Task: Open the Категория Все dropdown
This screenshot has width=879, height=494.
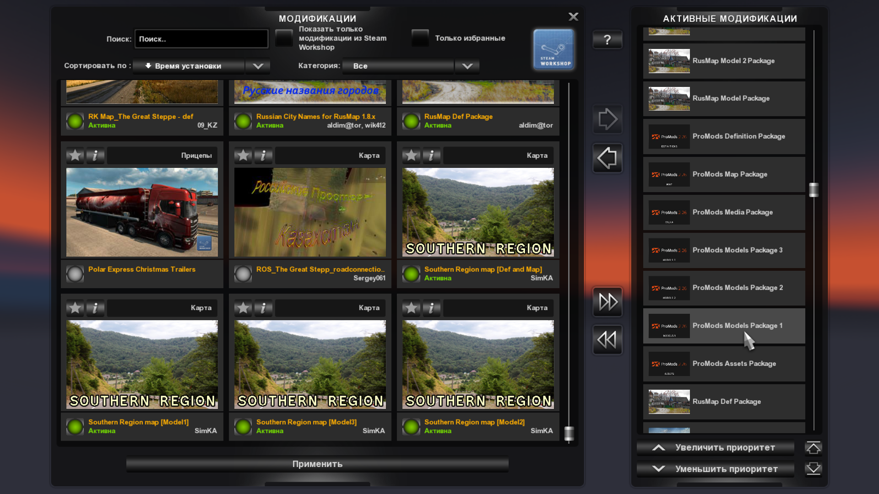Action: [398, 66]
